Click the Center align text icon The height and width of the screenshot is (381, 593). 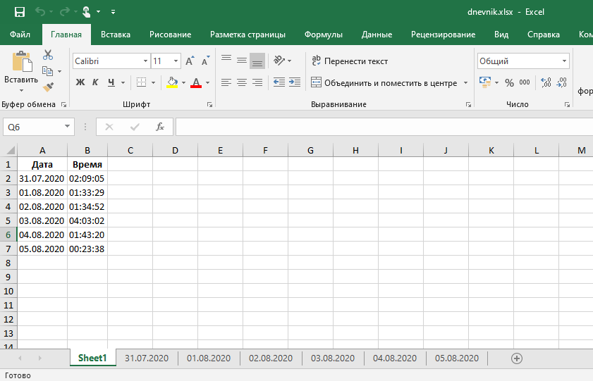point(241,82)
